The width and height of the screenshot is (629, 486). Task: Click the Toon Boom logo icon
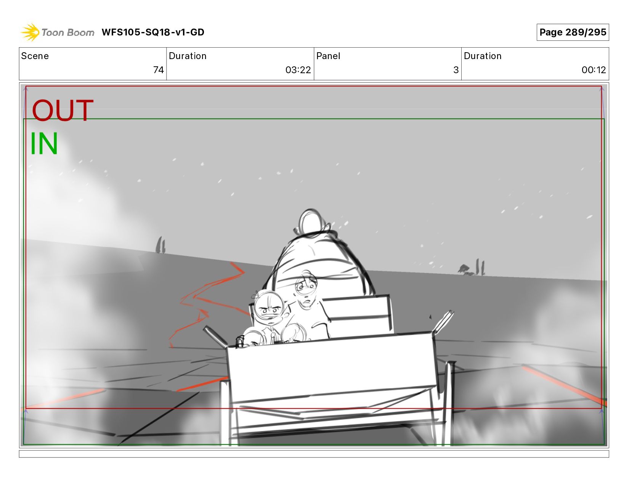[x=30, y=32]
